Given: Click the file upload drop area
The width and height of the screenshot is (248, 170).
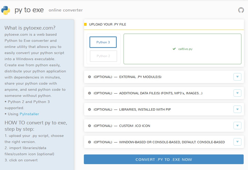Looking at the screenshot, I should point(182,49).
